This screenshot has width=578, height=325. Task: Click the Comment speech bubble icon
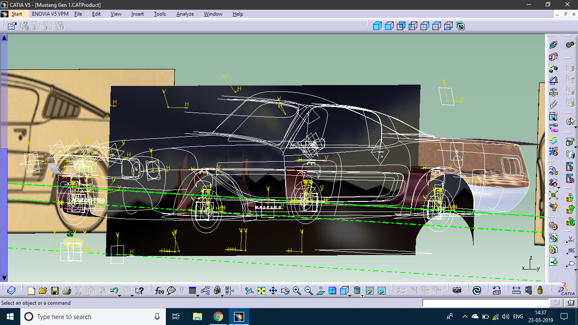pos(171,291)
